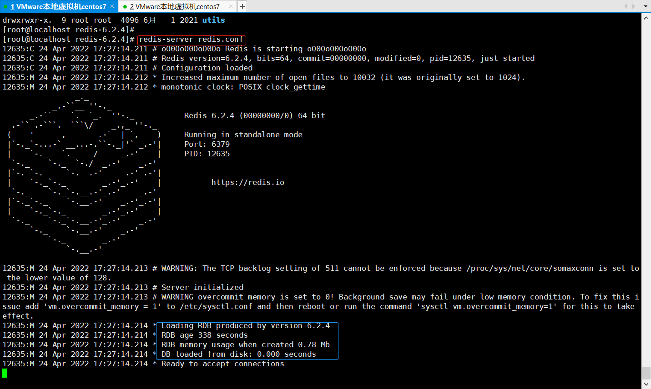Click the "Redis is starting" log text
Viewport: 651px width, 389px height.
point(264,49)
